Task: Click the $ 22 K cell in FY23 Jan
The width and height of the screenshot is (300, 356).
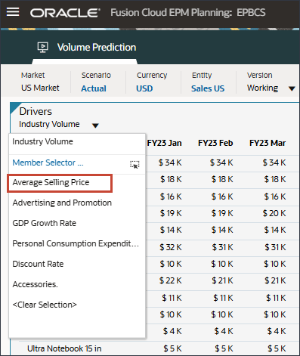Action: 171,280
